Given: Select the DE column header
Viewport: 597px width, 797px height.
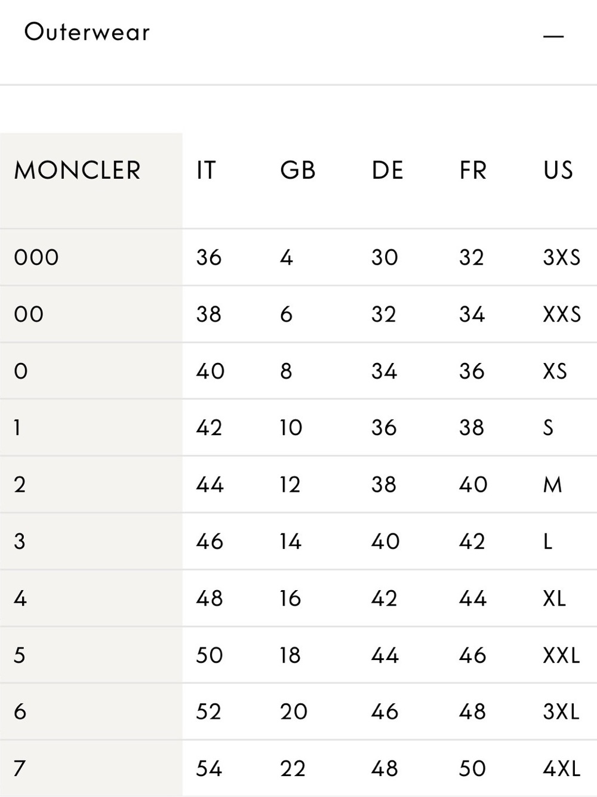Looking at the screenshot, I should [x=387, y=170].
